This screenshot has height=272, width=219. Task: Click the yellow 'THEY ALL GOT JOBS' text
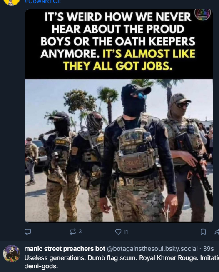coord(118,66)
